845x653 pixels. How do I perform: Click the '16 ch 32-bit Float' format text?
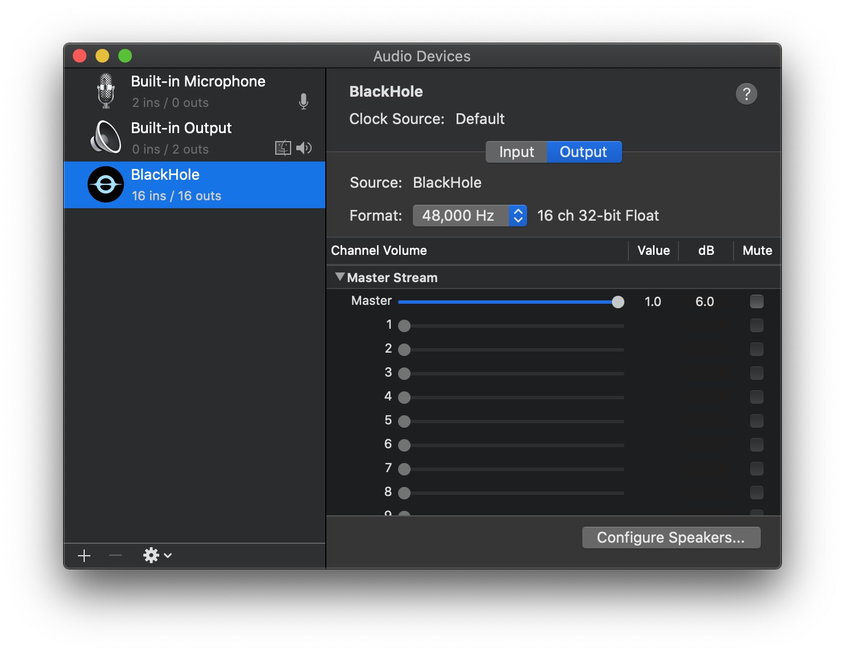[x=598, y=216]
